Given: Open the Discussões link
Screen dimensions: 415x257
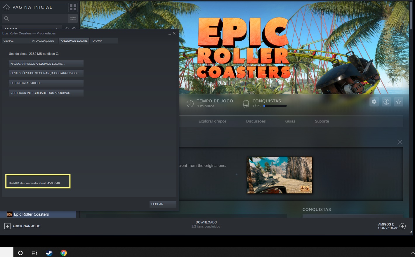Looking at the screenshot, I should click(x=256, y=121).
